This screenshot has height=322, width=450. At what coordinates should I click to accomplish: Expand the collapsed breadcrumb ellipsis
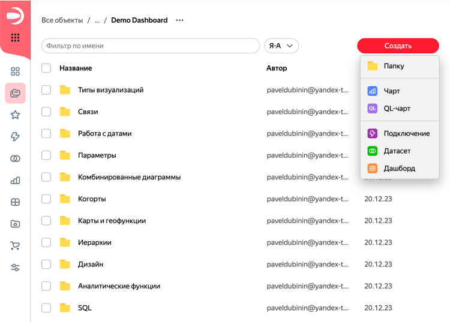(97, 20)
